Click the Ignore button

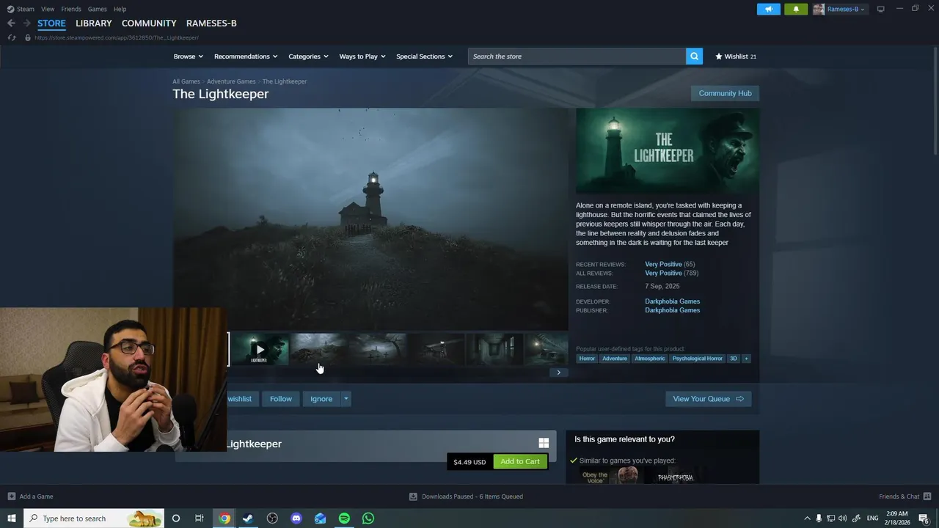[321, 399]
